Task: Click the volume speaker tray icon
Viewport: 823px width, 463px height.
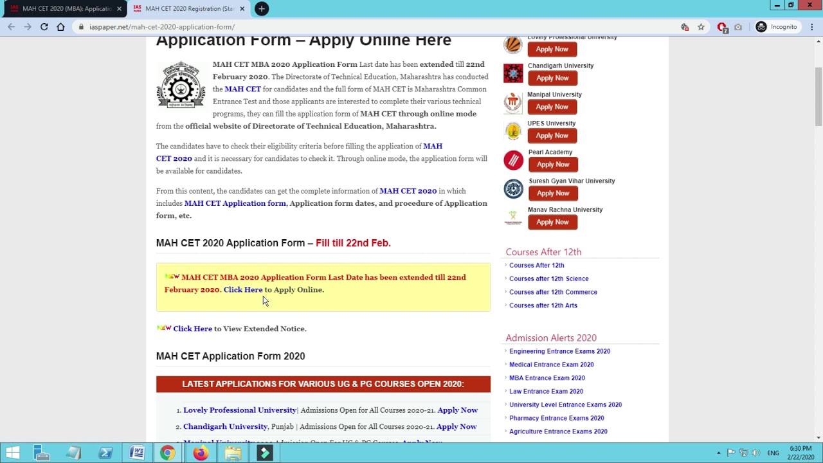Action: click(x=755, y=453)
